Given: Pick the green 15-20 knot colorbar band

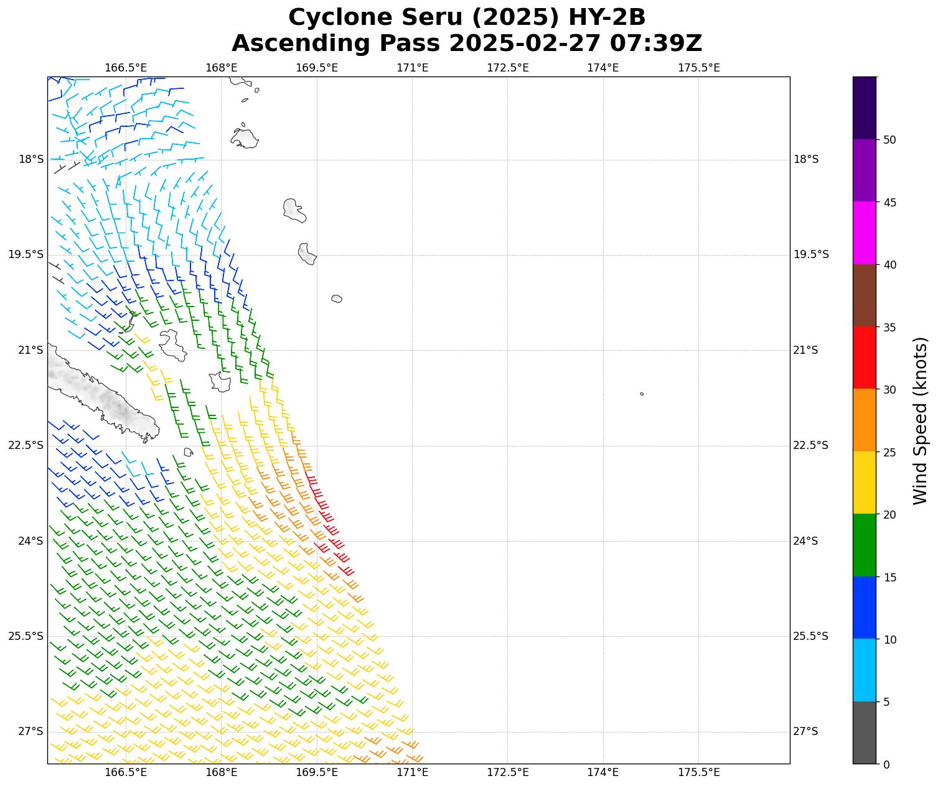Looking at the screenshot, I should tap(864, 545).
